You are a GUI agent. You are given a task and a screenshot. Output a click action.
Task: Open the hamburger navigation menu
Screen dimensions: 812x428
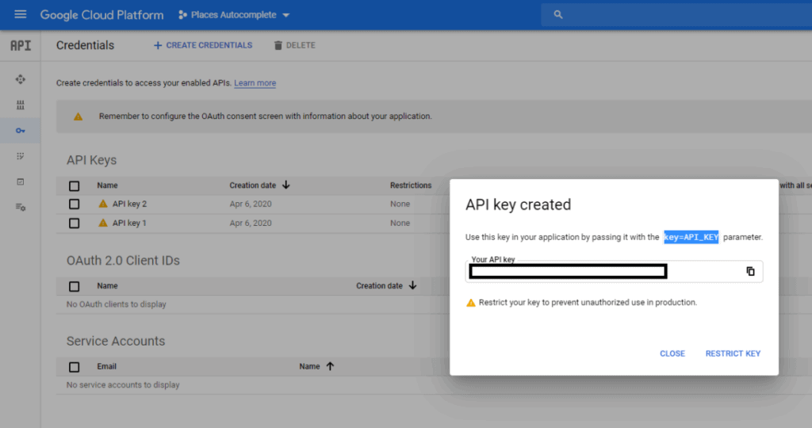(20, 15)
